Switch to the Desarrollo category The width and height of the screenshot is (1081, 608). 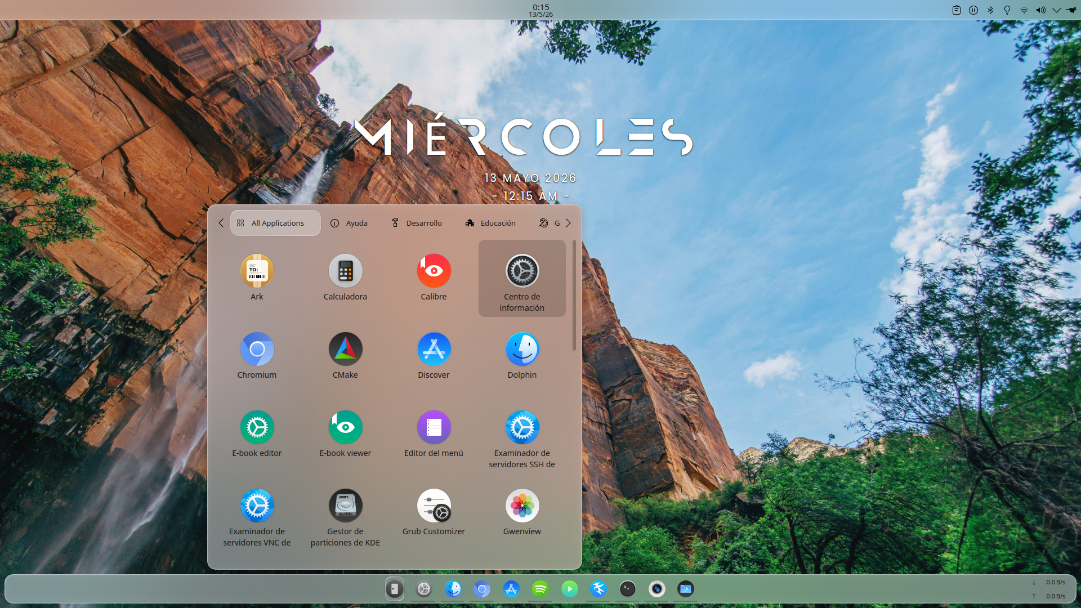tap(417, 223)
